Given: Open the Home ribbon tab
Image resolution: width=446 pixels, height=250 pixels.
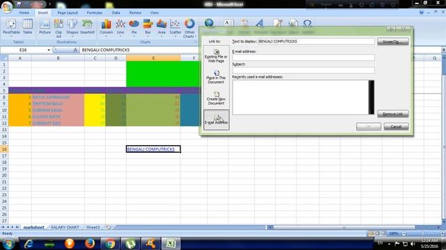Looking at the screenshot, I should (x=24, y=12).
